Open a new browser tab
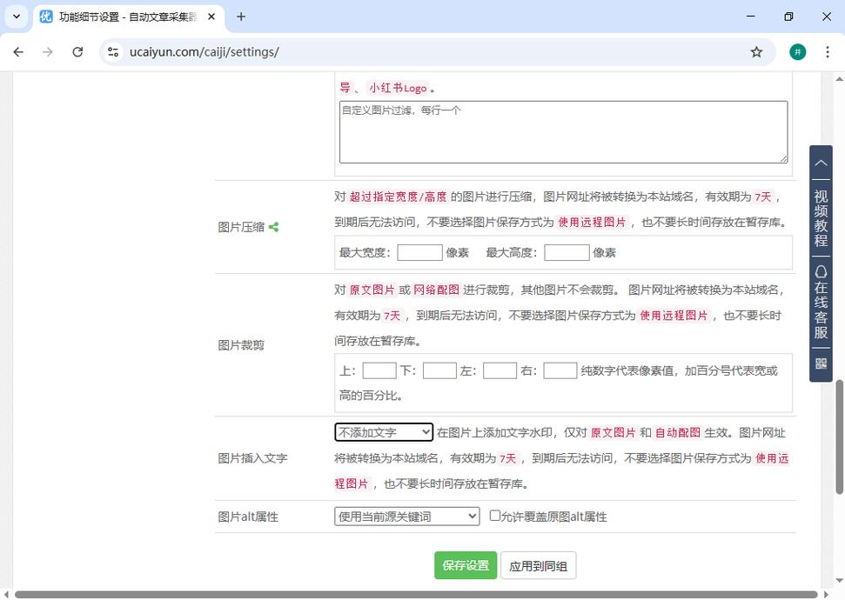Viewport: 845px width, 600px height. pos(240,17)
